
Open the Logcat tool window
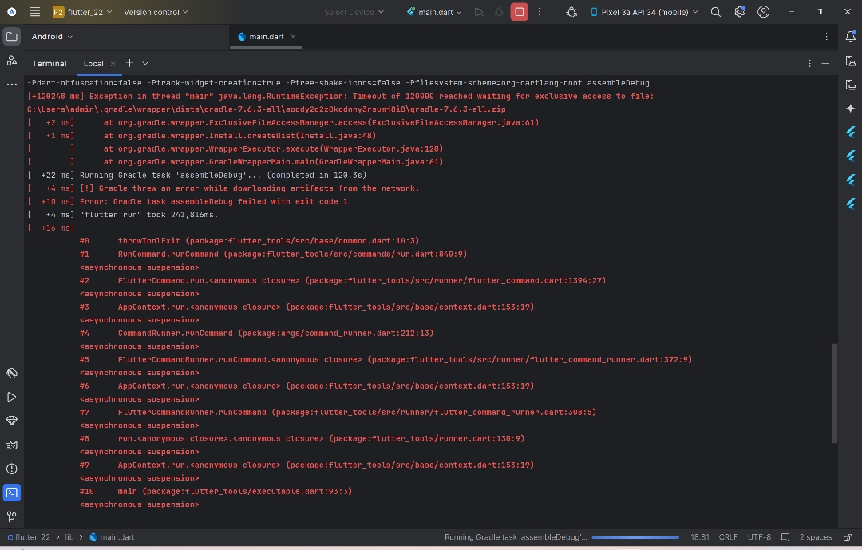(11, 445)
